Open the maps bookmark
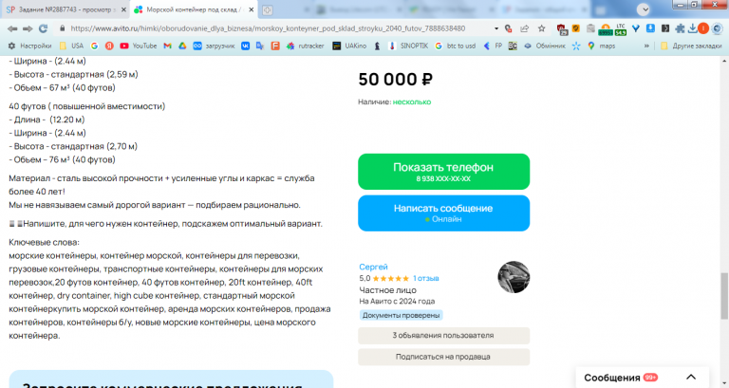This screenshot has height=388, width=729. coord(601,46)
